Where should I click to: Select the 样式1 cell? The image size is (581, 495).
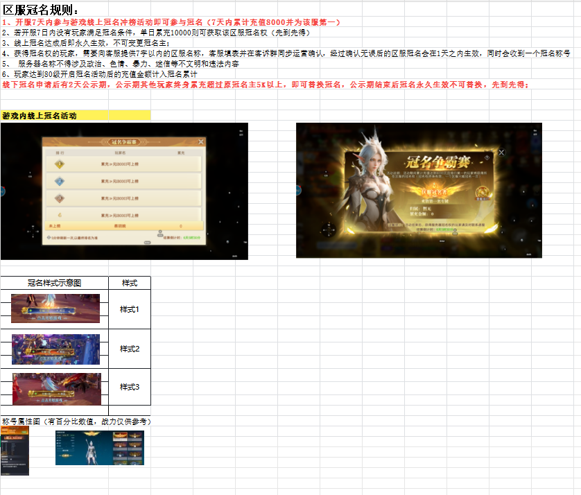click(130, 309)
